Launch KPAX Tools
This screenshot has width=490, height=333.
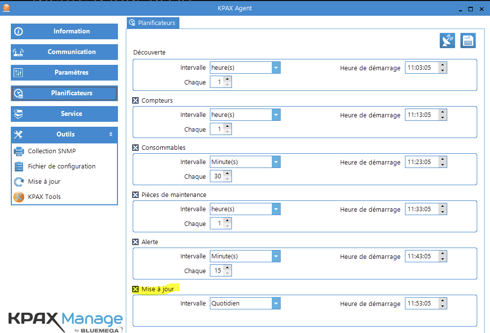tap(37, 197)
